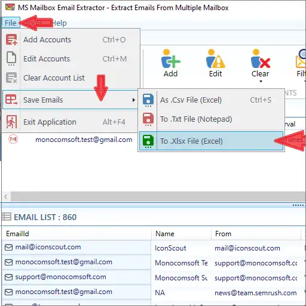Click the Add Accounts menu icon
The image size is (306, 306).
pyautogui.click(x=11, y=39)
